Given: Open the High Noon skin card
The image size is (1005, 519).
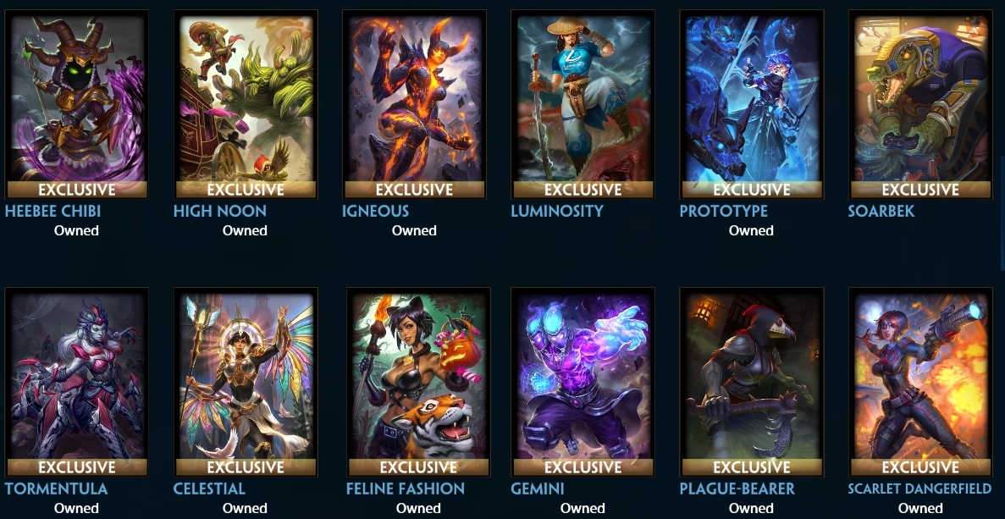Looking at the screenshot, I should (246, 104).
